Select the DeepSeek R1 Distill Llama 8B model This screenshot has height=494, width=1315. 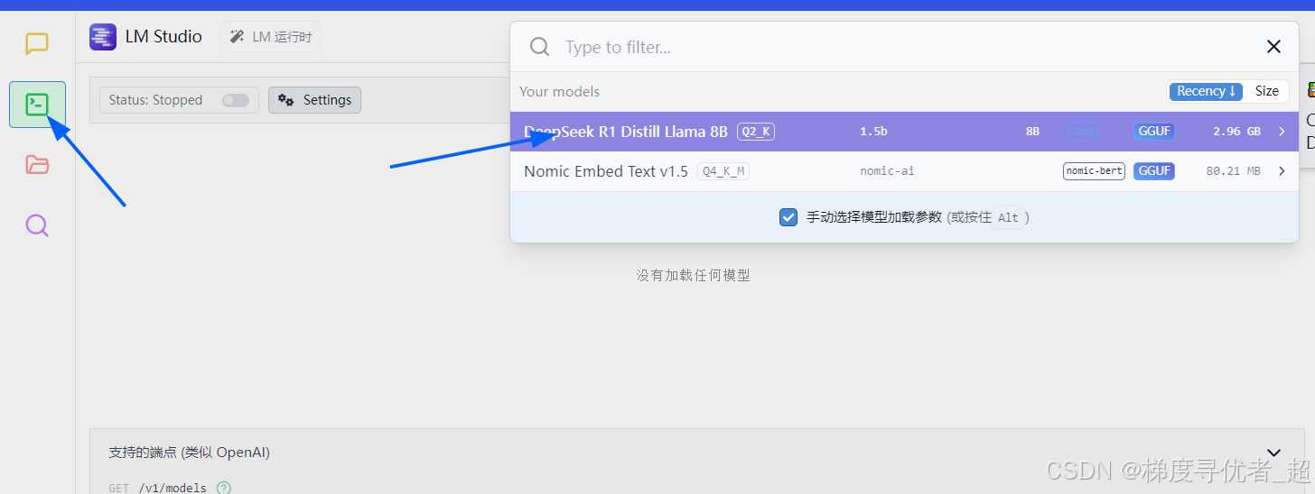(904, 132)
